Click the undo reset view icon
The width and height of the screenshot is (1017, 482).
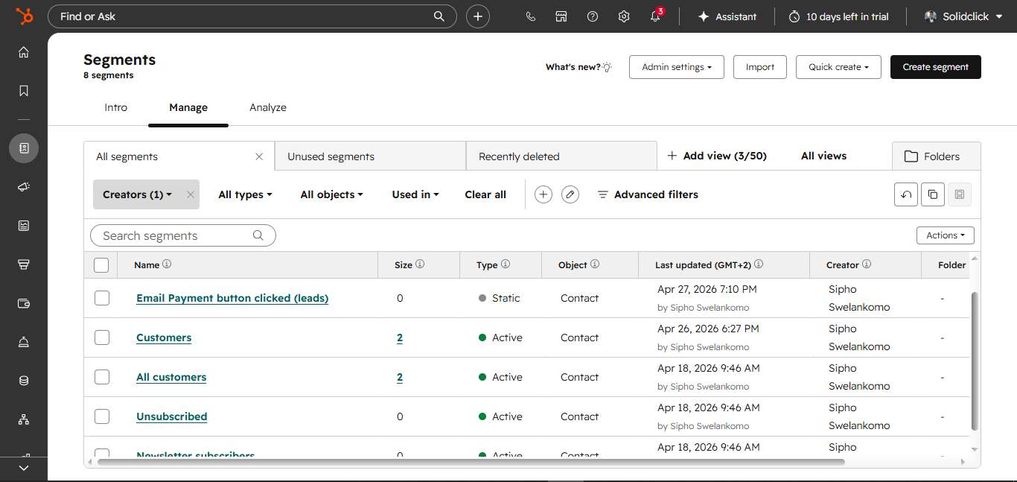tap(906, 194)
